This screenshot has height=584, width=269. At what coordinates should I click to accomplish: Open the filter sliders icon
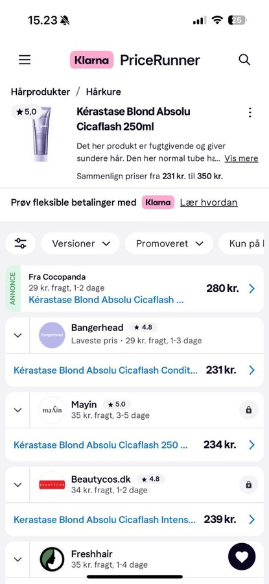(21, 243)
